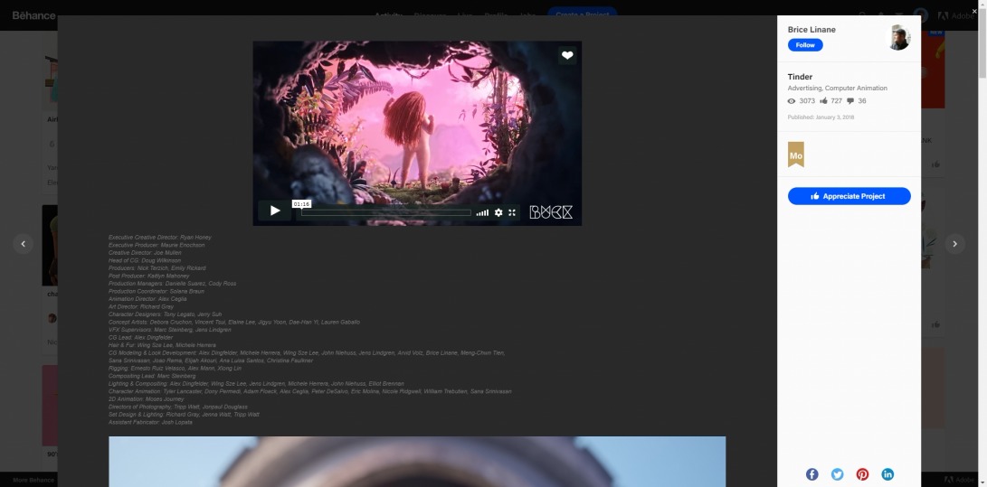Follow Brice Linane
Viewport: 987px width, 487px height.
805,45
